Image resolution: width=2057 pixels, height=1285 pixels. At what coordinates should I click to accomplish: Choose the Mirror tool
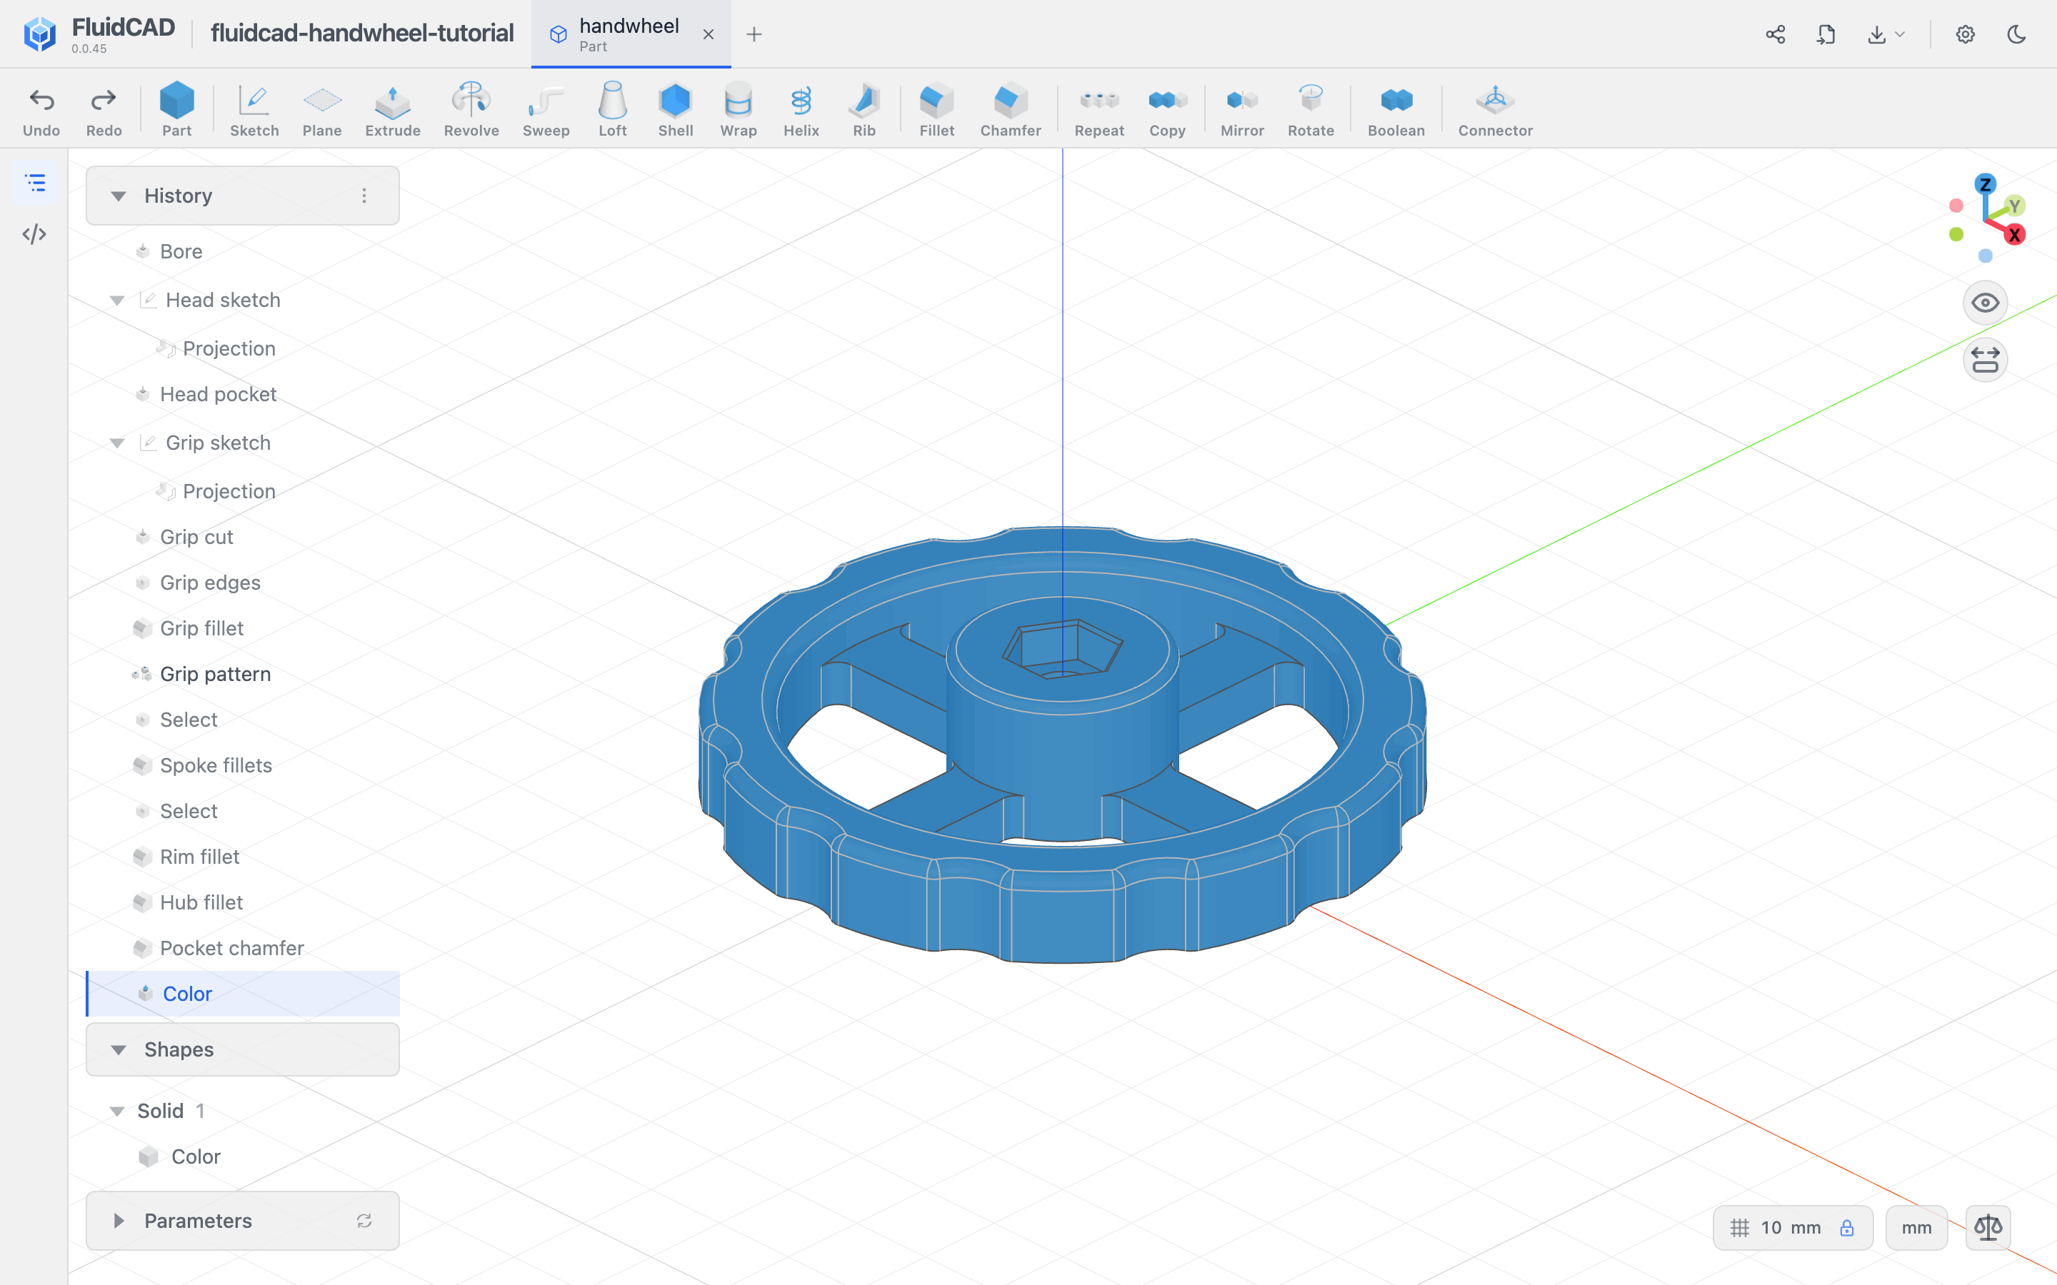[1242, 110]
